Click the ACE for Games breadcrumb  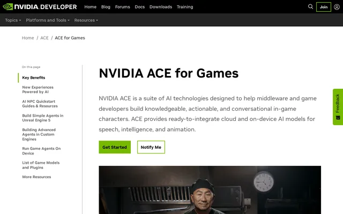click(x=70, y=38)
